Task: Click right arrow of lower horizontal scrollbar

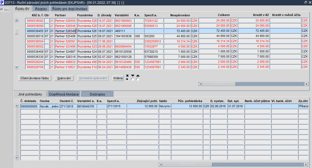Action: (x=306, y=165)
